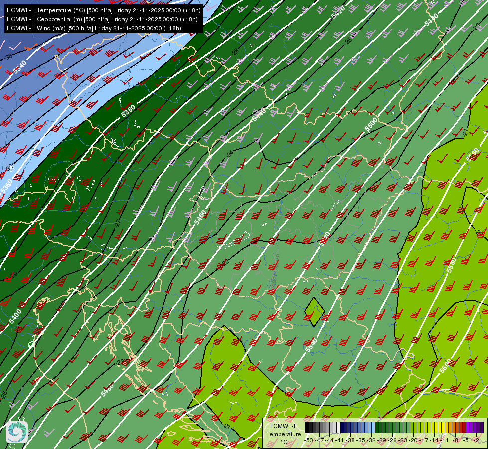Click the -25 isotherm label on the map
The height and width of the screenshot is (449, 488).
coord(348,41)
